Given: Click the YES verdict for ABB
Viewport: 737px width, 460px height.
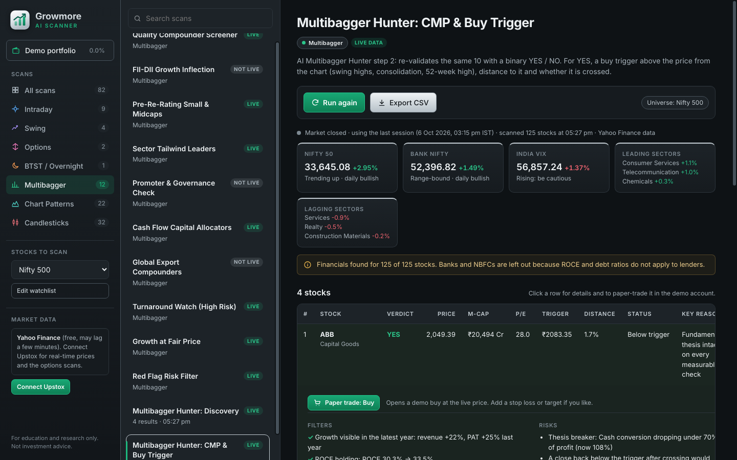Looking at the screenshot, I should pyautogui.click(x=394, y=334).
